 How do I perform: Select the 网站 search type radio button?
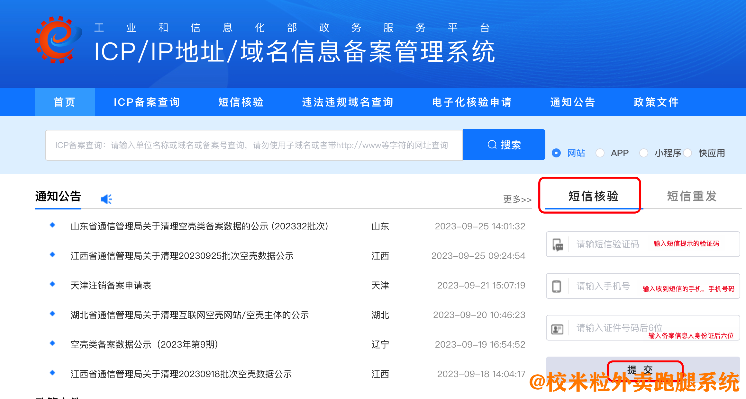tap(557, 153)
